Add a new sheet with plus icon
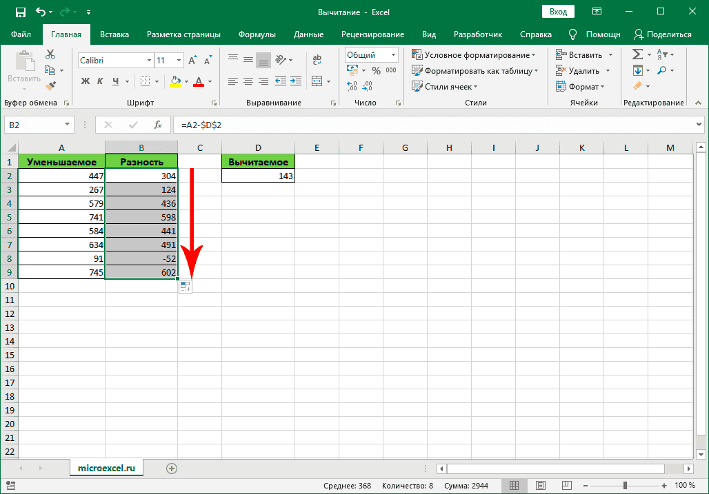This screenshot has height=494, width=709. coord(172,468)
